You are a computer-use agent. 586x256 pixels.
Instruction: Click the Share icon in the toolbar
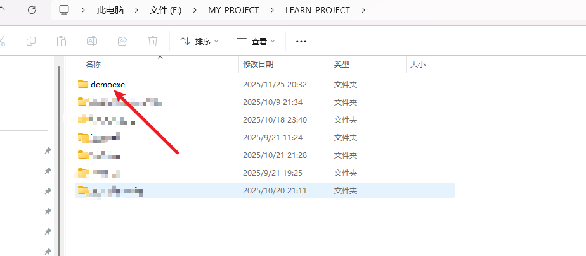coord(122,41)
